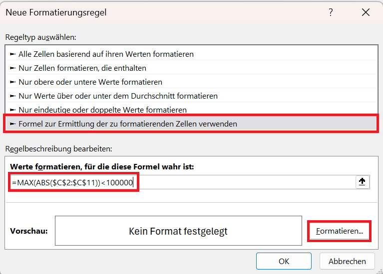Image resolution: width=383 pixels, height=274 pixels.
Task: Click the 'Werte formatieren, für die diese Formel' label
Action: click(x=102, y=167)
